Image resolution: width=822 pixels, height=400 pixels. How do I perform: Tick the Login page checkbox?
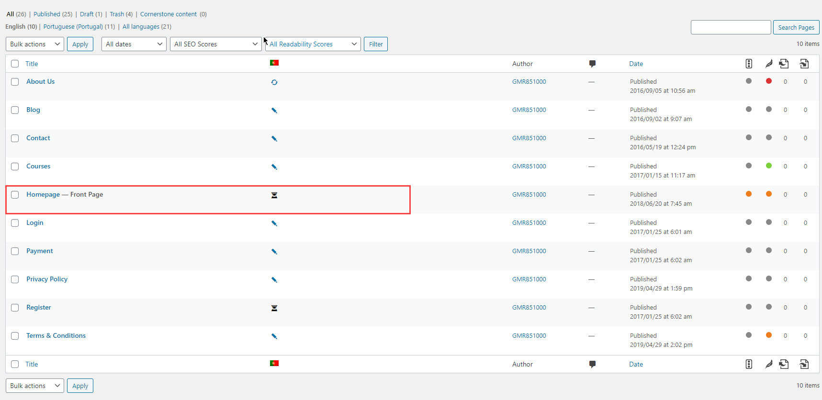pyautogui.click(x=15, y=223)
